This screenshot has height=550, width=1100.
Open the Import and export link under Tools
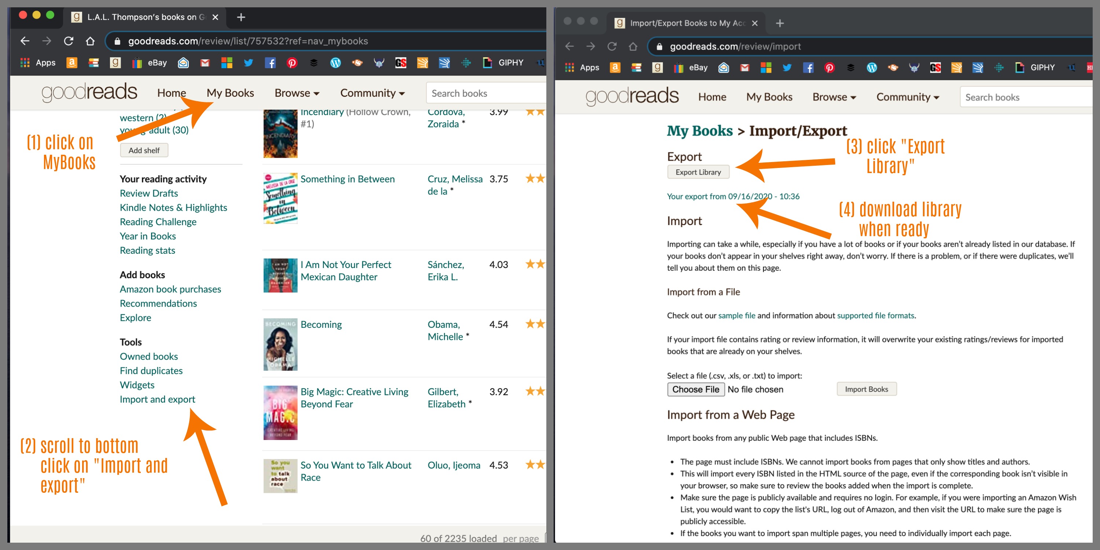click(158, 399)
